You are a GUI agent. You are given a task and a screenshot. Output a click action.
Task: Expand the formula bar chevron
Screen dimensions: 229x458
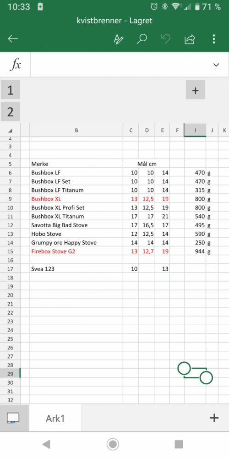pos(216,65)
